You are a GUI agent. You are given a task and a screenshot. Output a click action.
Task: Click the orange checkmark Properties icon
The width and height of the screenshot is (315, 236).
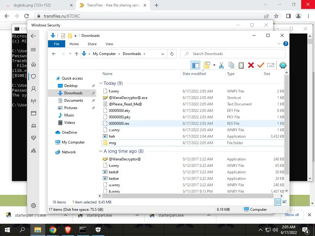tap(261, 65)
